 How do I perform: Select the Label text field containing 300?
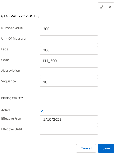point(69,50)
